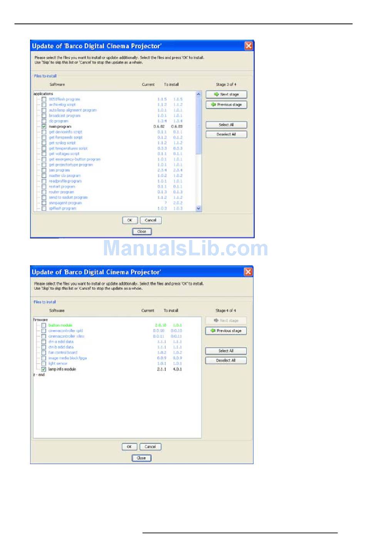Enable the broadcast program checkbox
This screenshot has width=366, height=538.
(x=44, y=116)
